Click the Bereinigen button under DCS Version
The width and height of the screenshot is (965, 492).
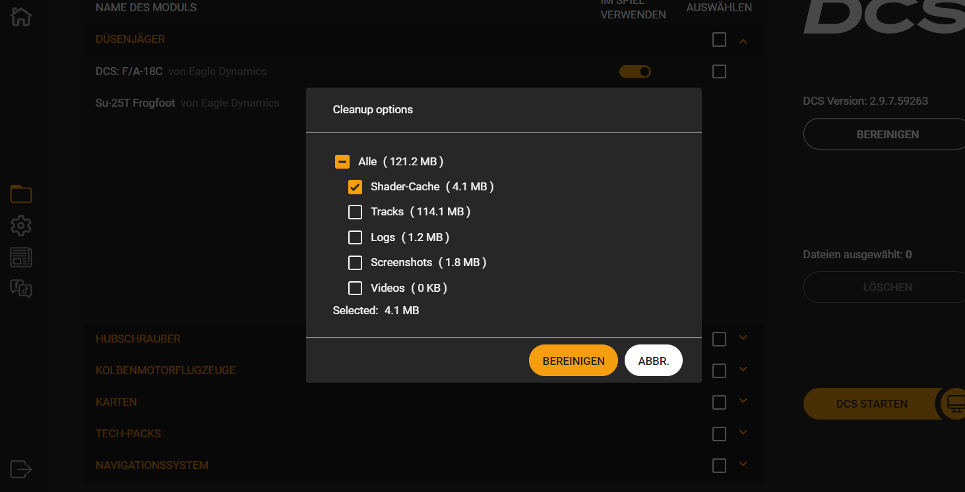[884, 134]
